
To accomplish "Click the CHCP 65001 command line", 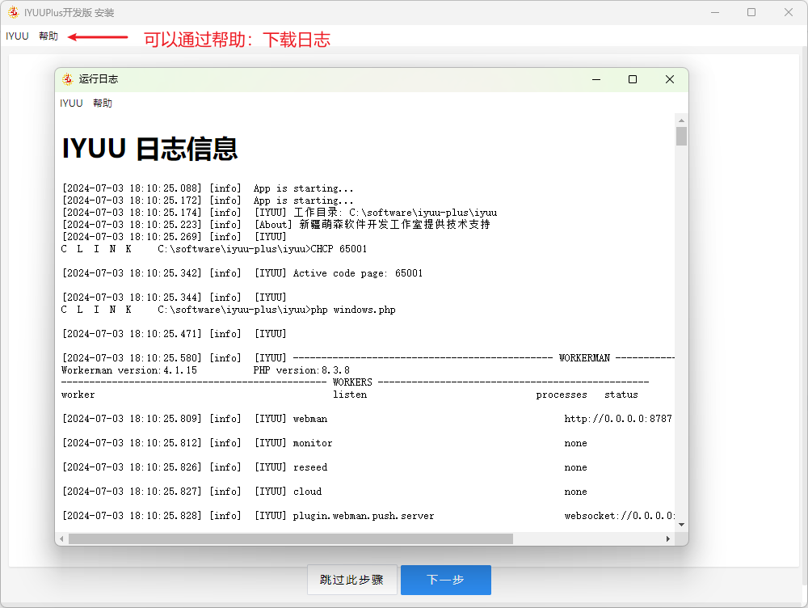I will tap(214, 249).
